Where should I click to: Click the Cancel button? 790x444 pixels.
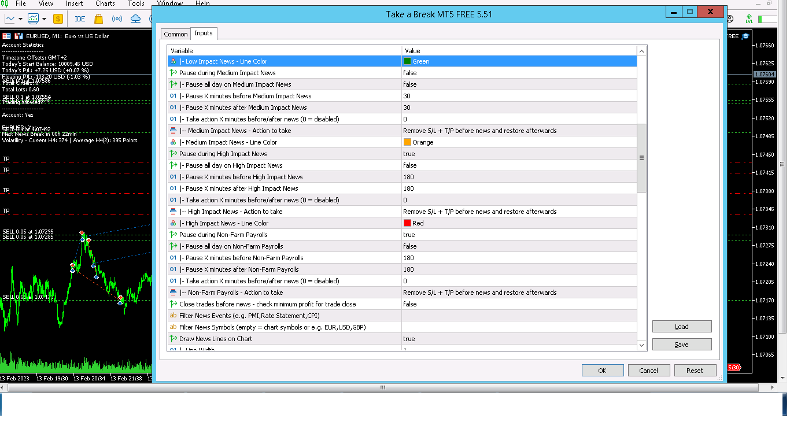pos(649,371)
